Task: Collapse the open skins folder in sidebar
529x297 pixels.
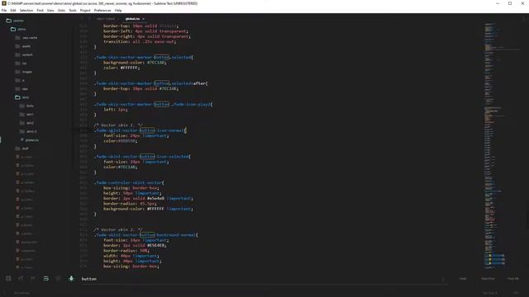Action: (17, 97)
